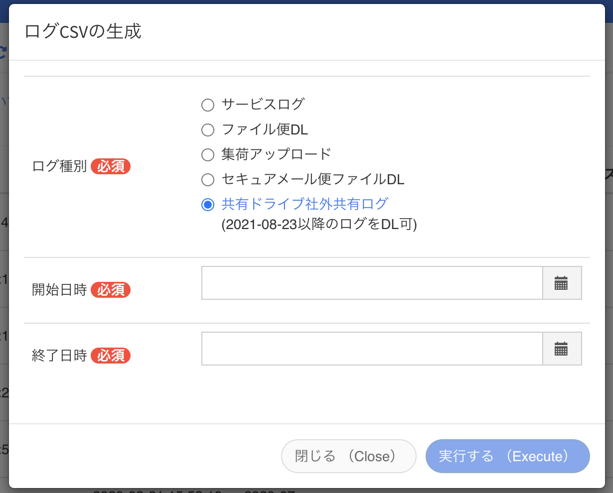Click the ログ種別 field label
The width and height of the screenshot is (613, 493).
[x=60, y=167]
